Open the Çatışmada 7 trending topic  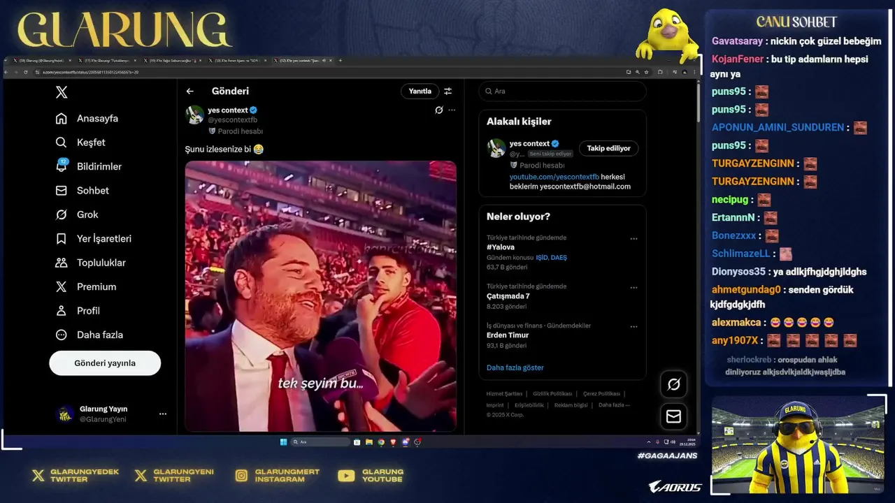(508, 296)
